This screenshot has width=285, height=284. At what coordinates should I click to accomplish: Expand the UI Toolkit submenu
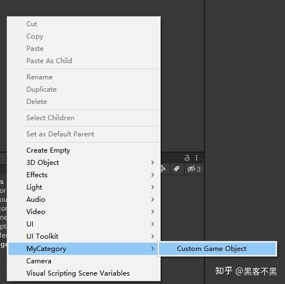coord(83,236)
